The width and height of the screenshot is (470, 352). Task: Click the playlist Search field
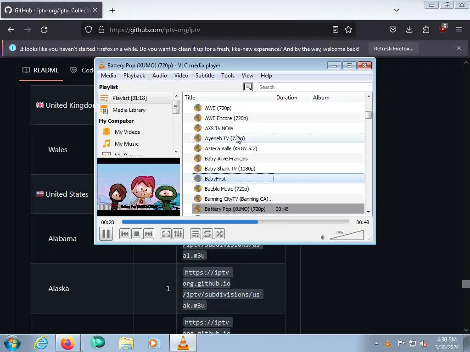click(315, 87)
